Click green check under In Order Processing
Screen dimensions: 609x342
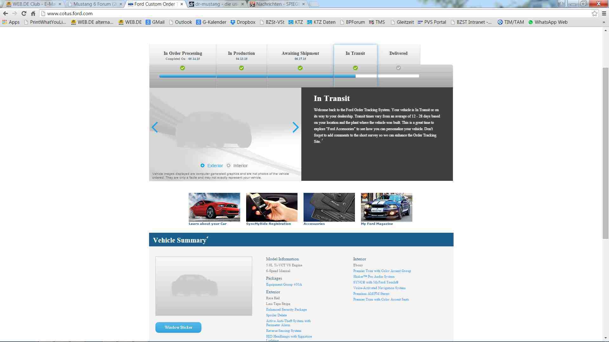182,68
